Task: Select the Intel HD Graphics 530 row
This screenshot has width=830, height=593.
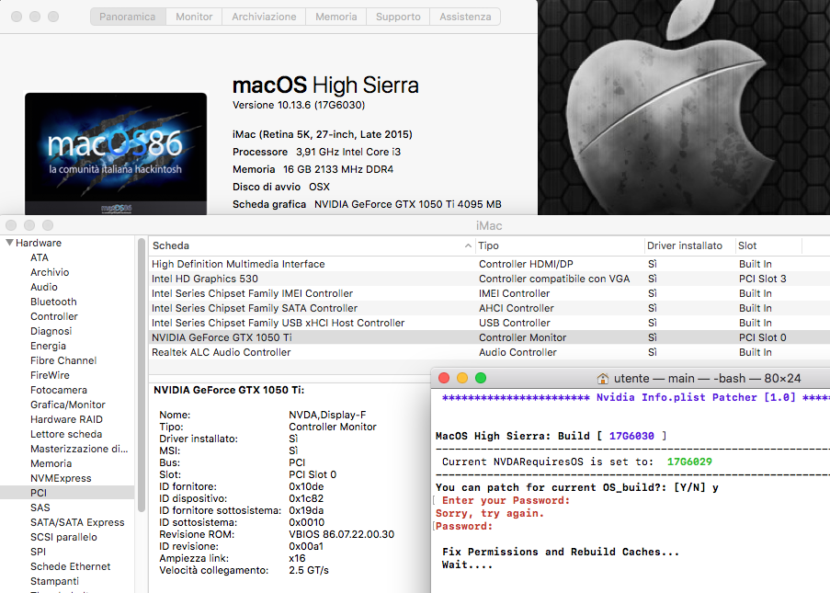Action: click(x=489, y=279)
